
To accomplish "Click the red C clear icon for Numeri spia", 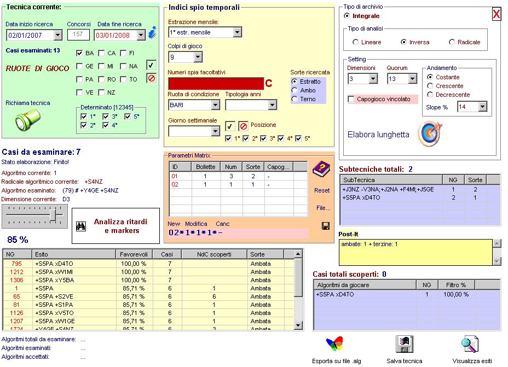I will 269,84.
